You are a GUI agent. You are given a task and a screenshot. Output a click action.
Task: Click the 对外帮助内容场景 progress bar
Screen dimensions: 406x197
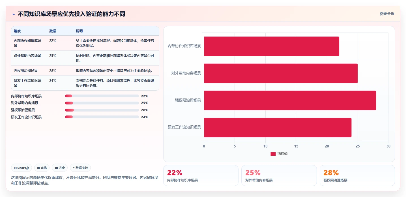[102, 103]
